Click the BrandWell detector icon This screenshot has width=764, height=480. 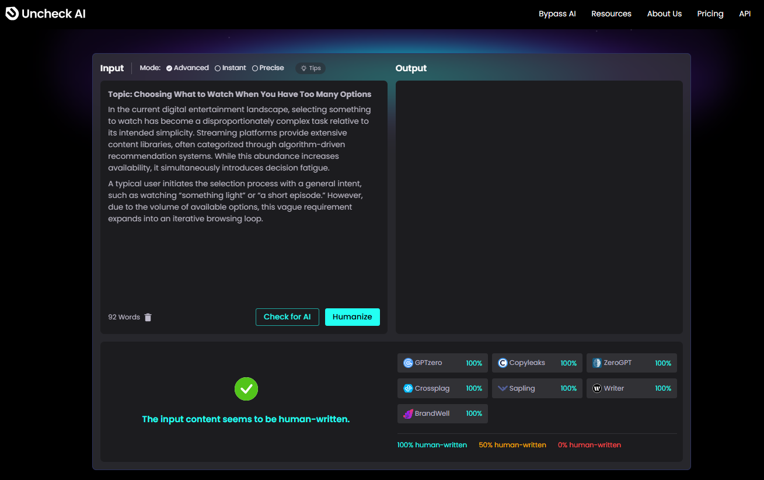pyautogui.click(x=408, y=413)
